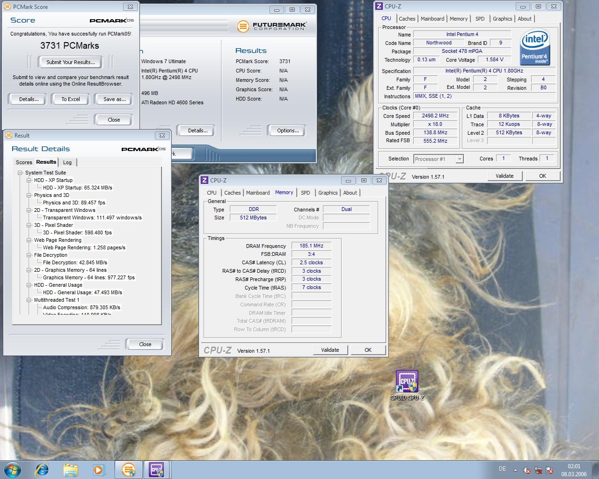This screenshot has width=599, height=479.
Task: Open About tab in top-right CPU-Z
Action: [525, 19]
